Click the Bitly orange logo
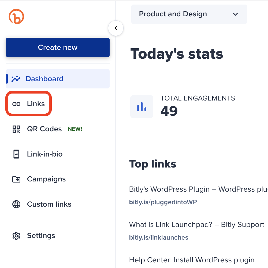Image resolution: width=268 pixels, height=268 pixels. pyautogui.click(x=16, y=17)
